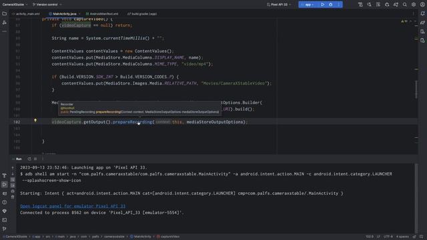This screenshot has width=427, height=240.
Task: Click captureVideo in the breadcrumb bar
Action: pos(168,237)
